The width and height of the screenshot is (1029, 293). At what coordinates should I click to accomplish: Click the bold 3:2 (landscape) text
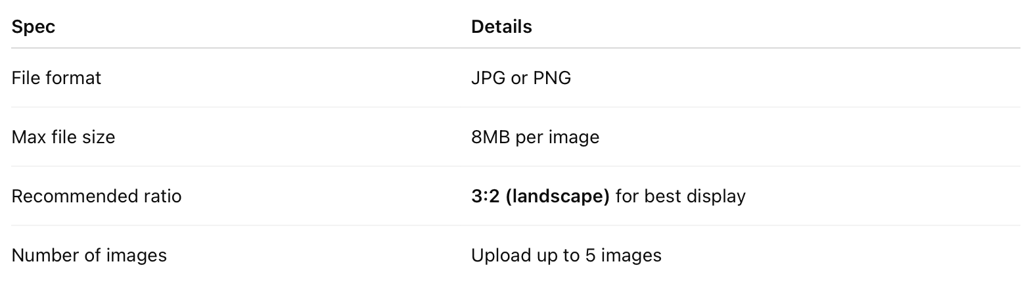[540, 196]
